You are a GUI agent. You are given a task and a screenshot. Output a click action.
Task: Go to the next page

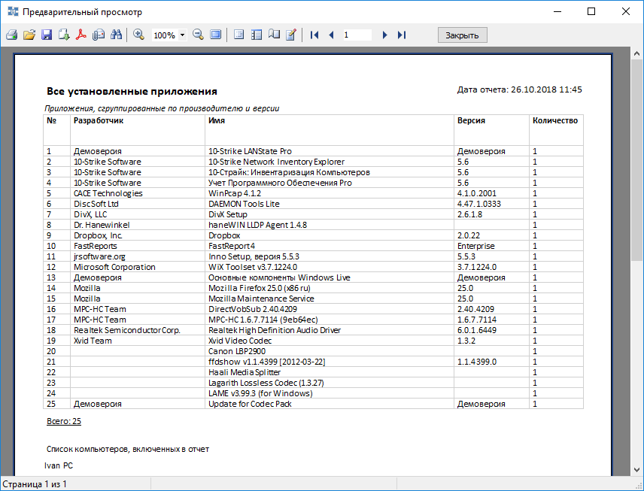[x=384, y=35]
